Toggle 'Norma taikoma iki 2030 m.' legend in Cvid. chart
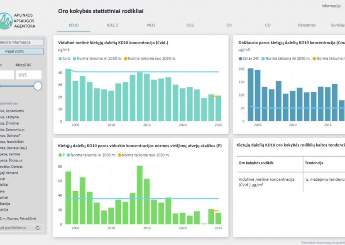Viewport: 345px width, 245px height. tap(97, 59)
